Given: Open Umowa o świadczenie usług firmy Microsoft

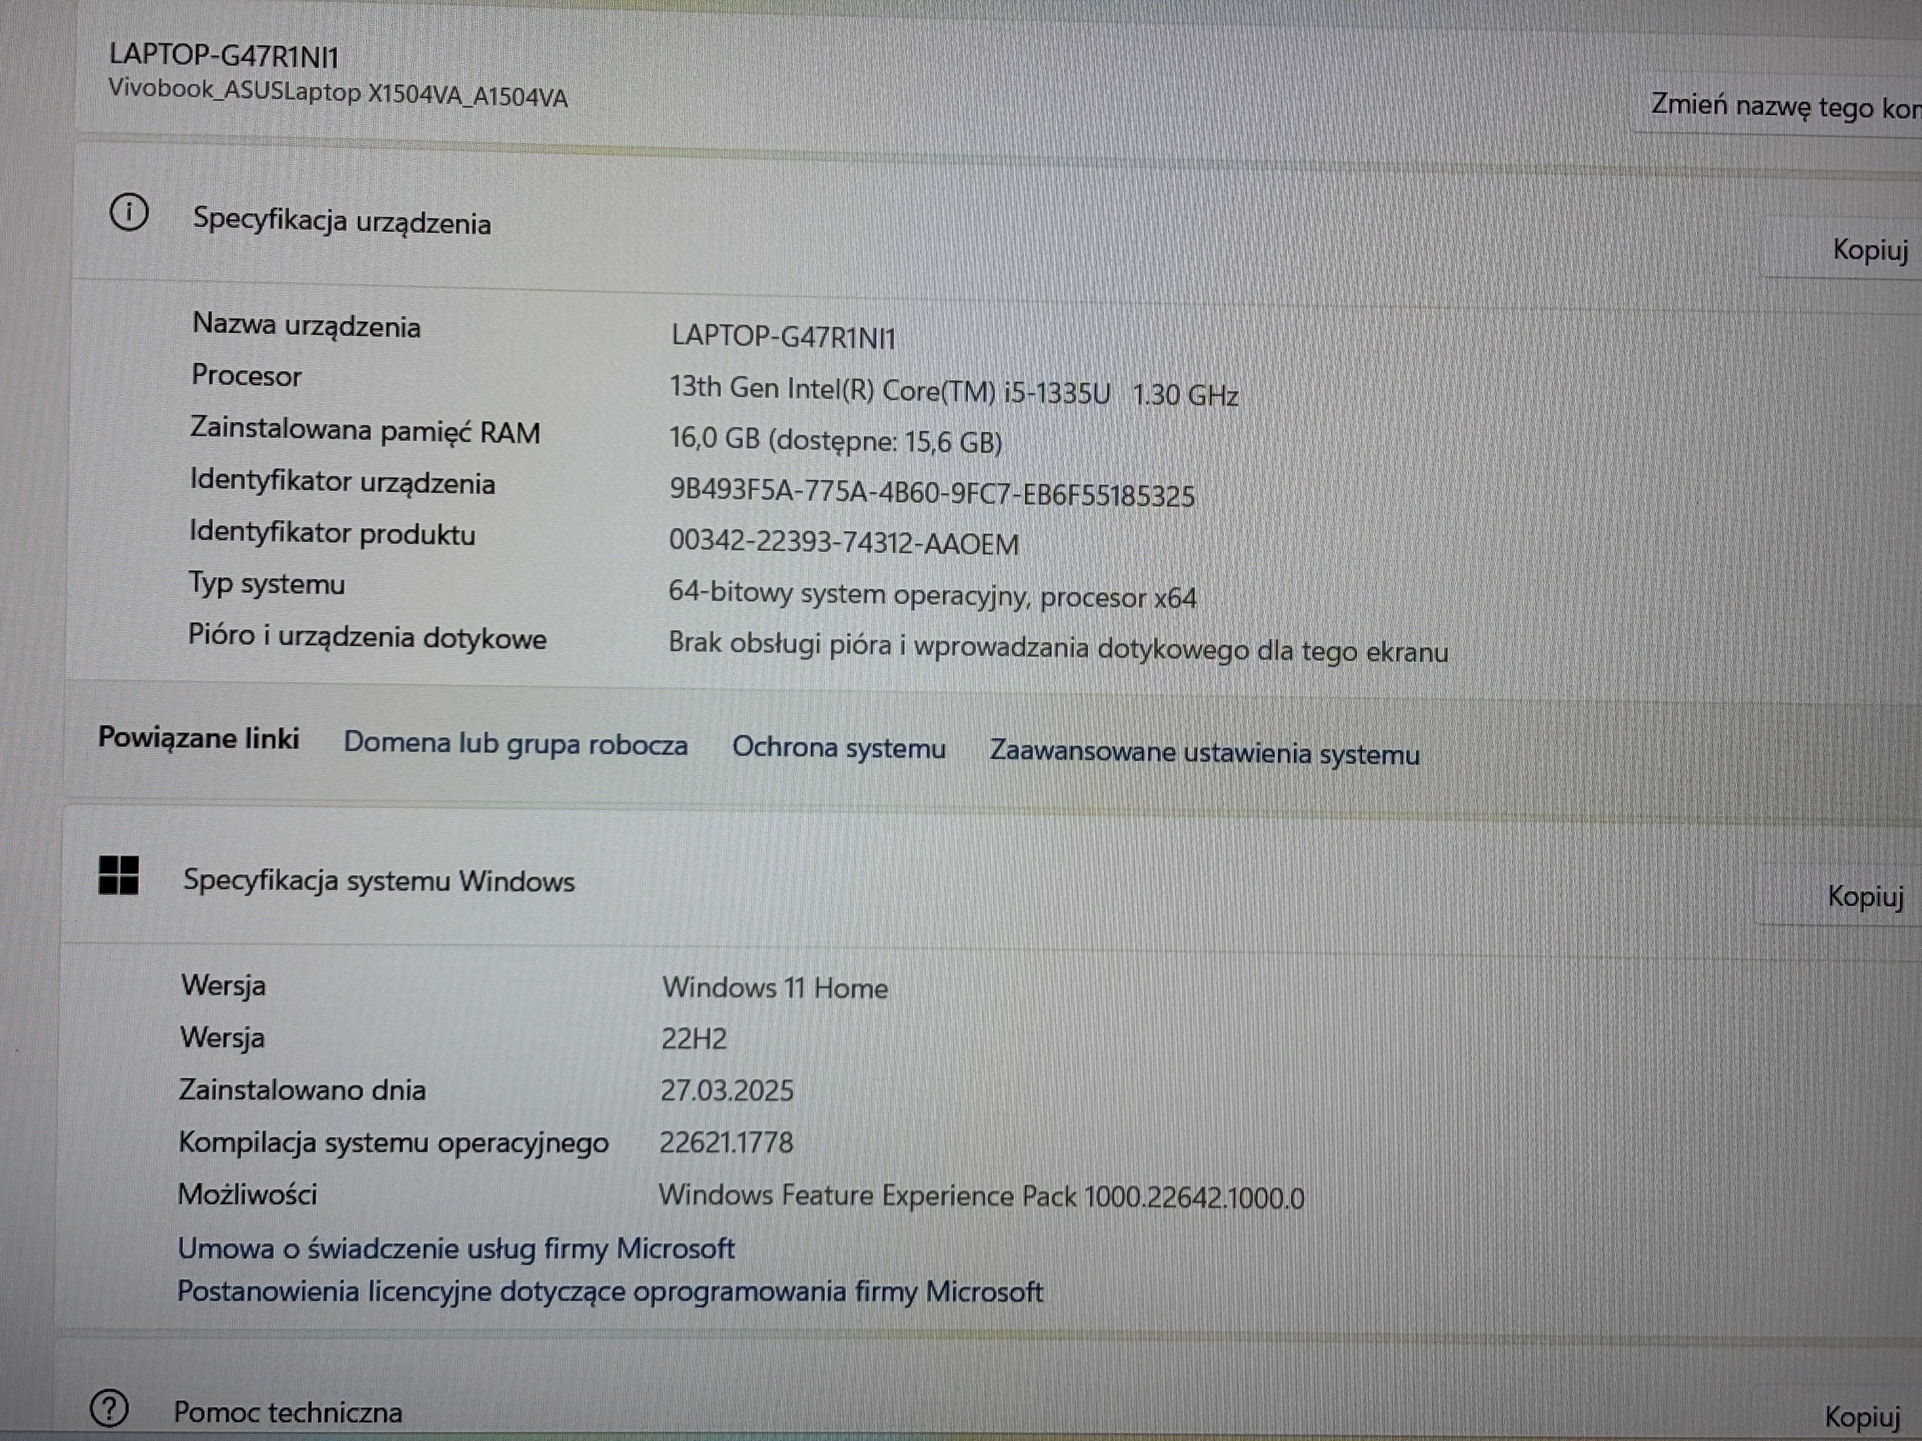Looking at the screenshot, I should coord(456,1249).
